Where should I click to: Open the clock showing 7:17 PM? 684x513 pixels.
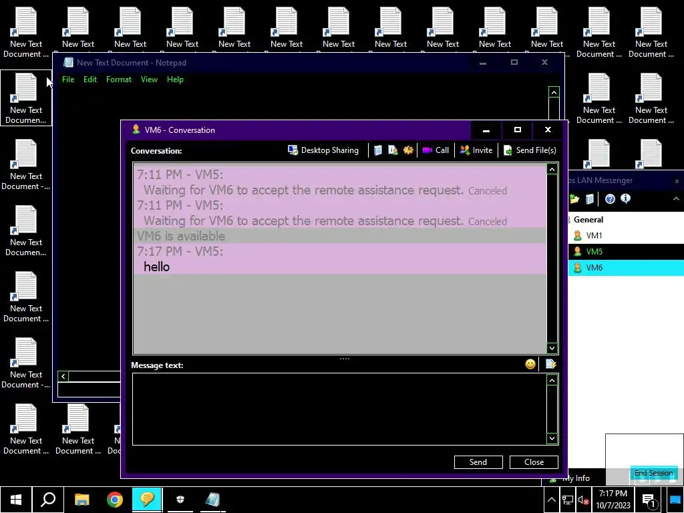click(613, 500)
